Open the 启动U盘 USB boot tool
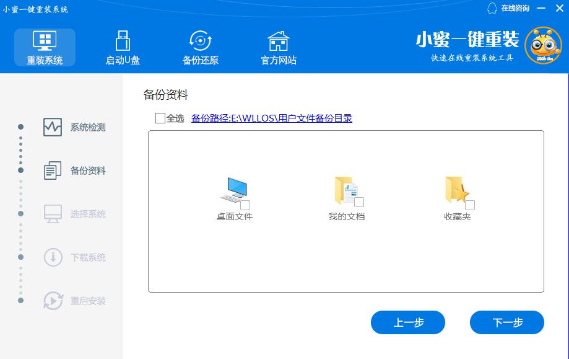This screenshot has height=359, width=569. [123, 48]
